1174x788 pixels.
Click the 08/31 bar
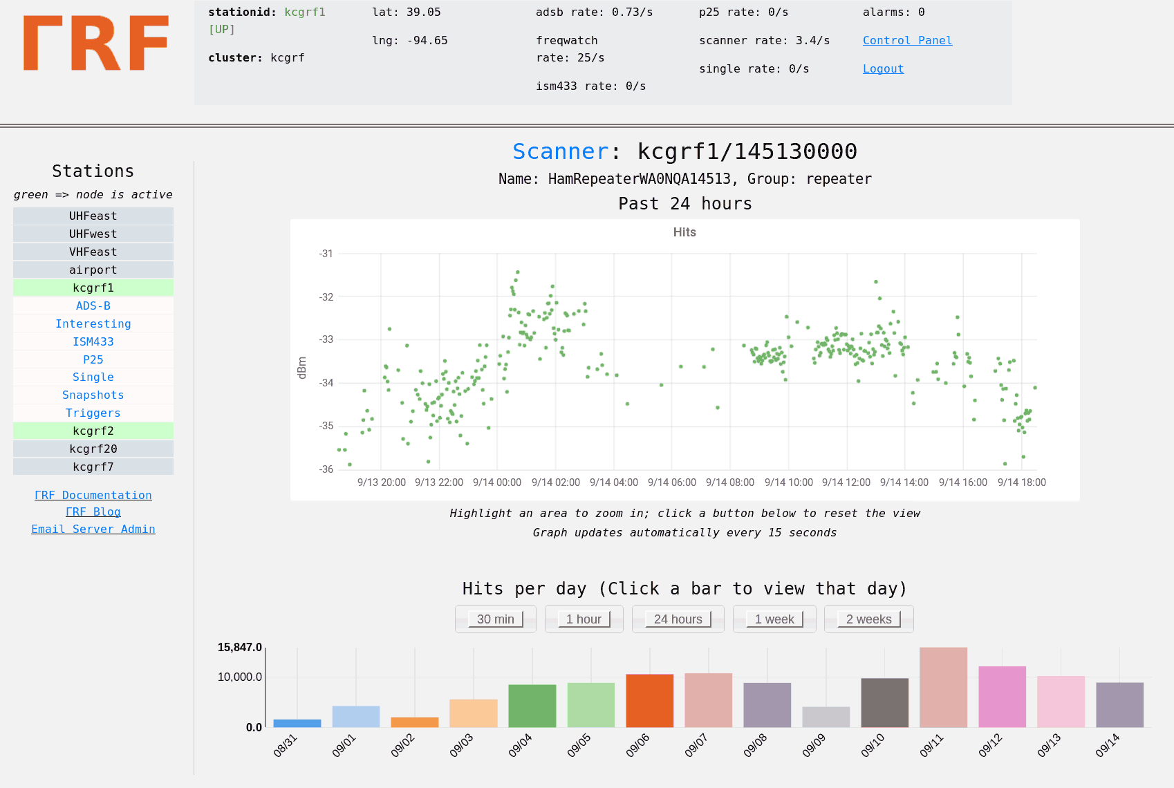tap(297, 723)
